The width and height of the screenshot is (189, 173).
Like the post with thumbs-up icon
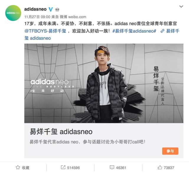coord(160,167)
